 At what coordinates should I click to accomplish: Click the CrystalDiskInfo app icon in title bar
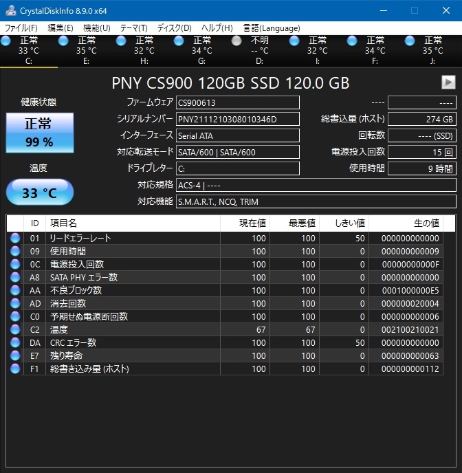coord(10,10)
